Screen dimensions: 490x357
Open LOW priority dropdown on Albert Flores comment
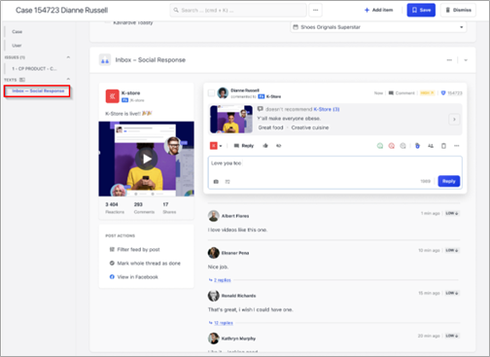452,213
